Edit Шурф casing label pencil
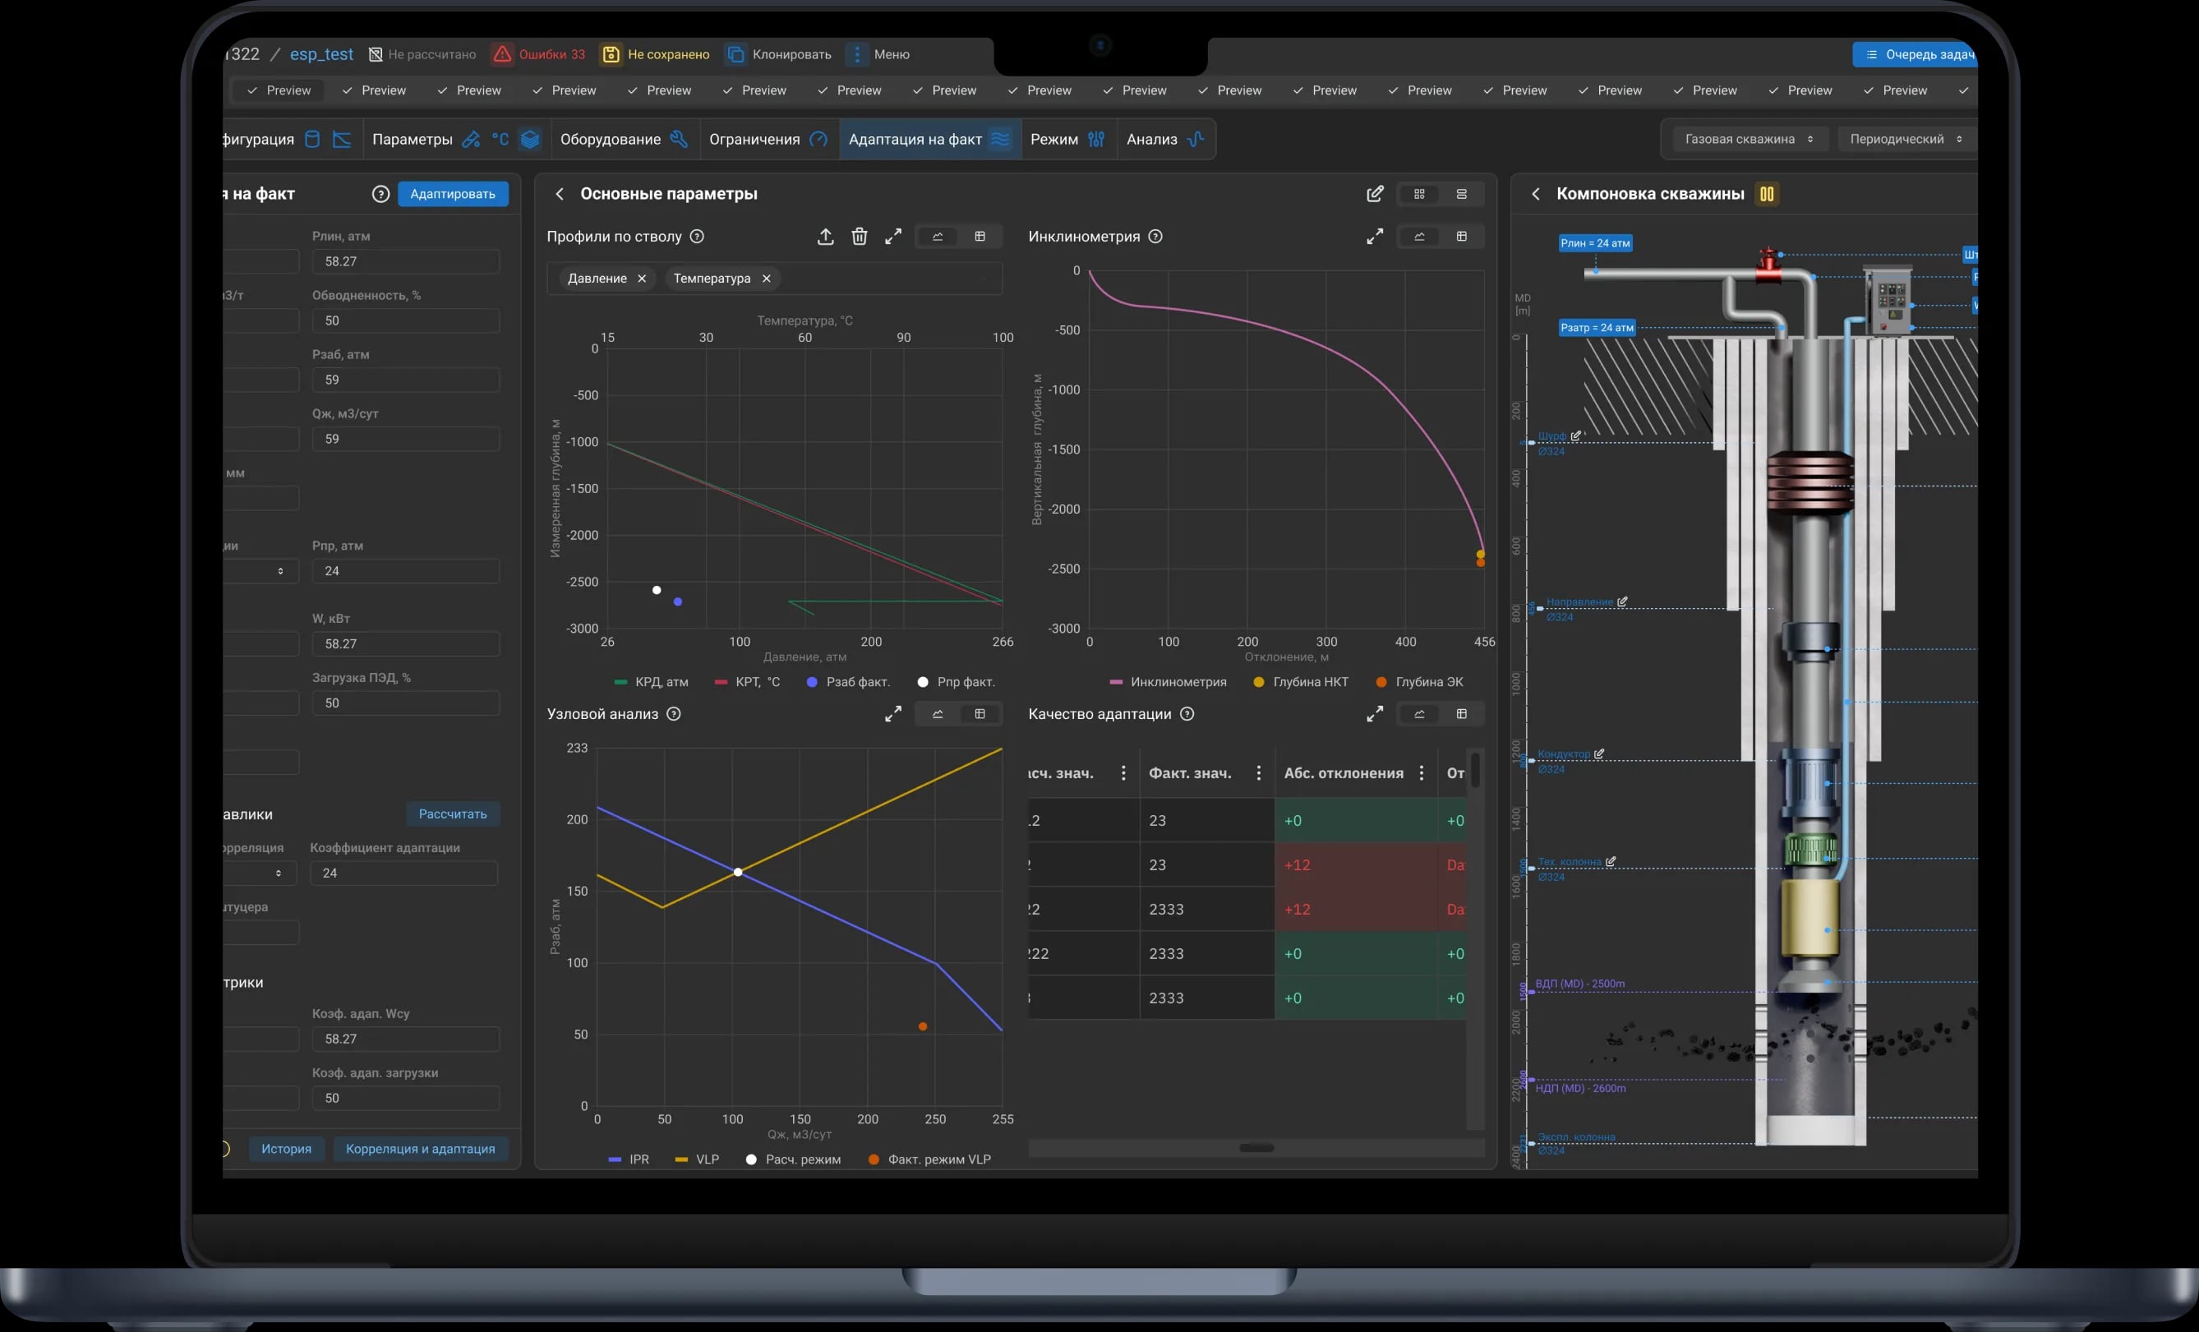2199x1332 pixels. 1576,436
